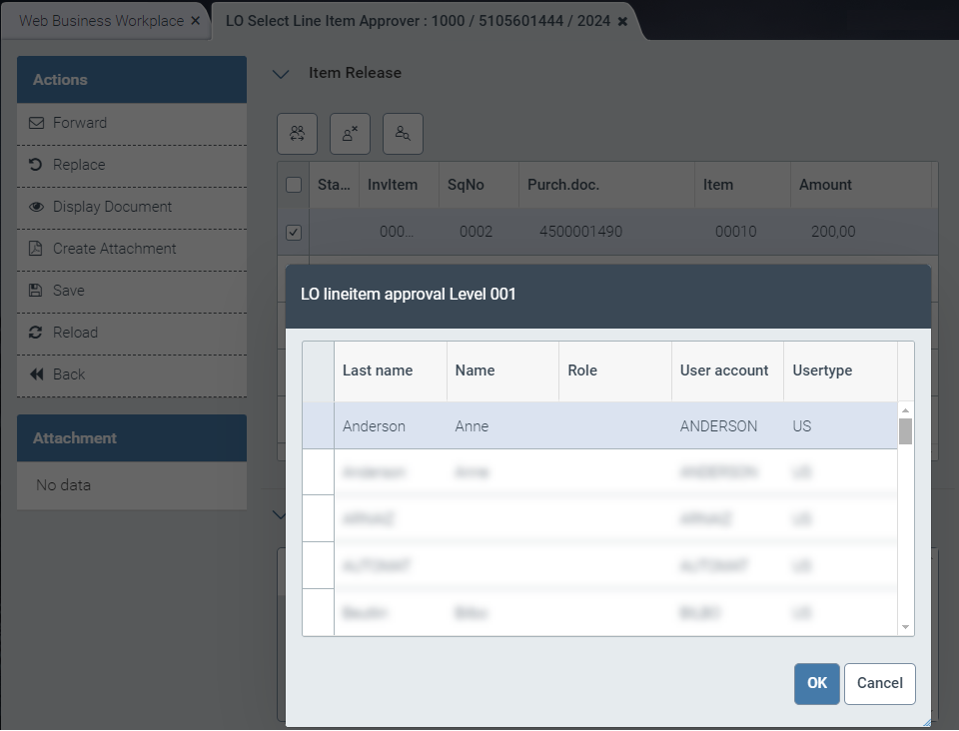Click the Back double-arrow icon

[36, 374]
